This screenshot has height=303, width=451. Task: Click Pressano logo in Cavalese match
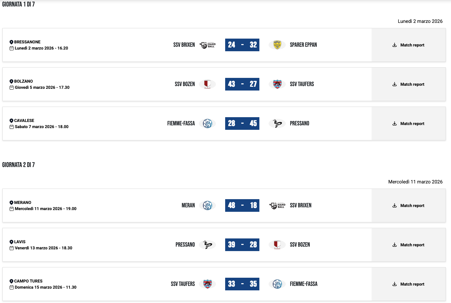pos(277,123)
